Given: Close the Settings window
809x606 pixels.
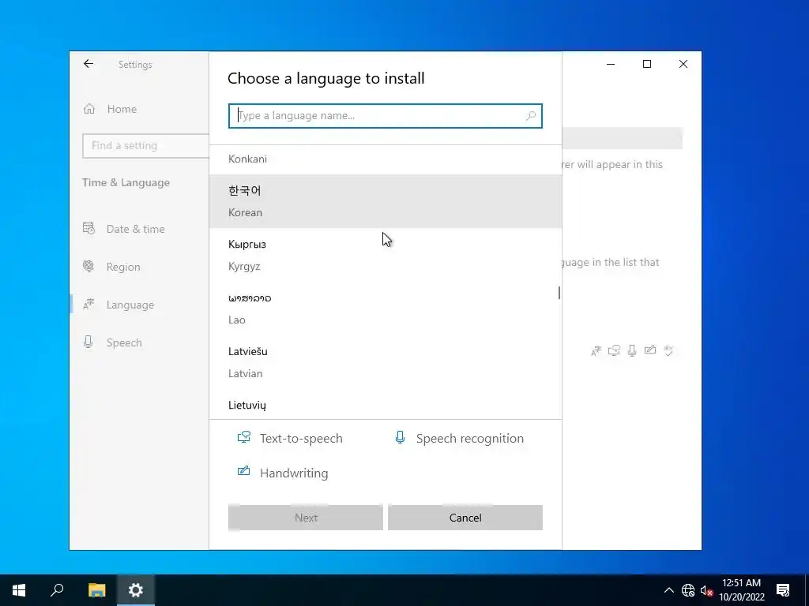Looking at the screenshot, I should coord(683,64).
